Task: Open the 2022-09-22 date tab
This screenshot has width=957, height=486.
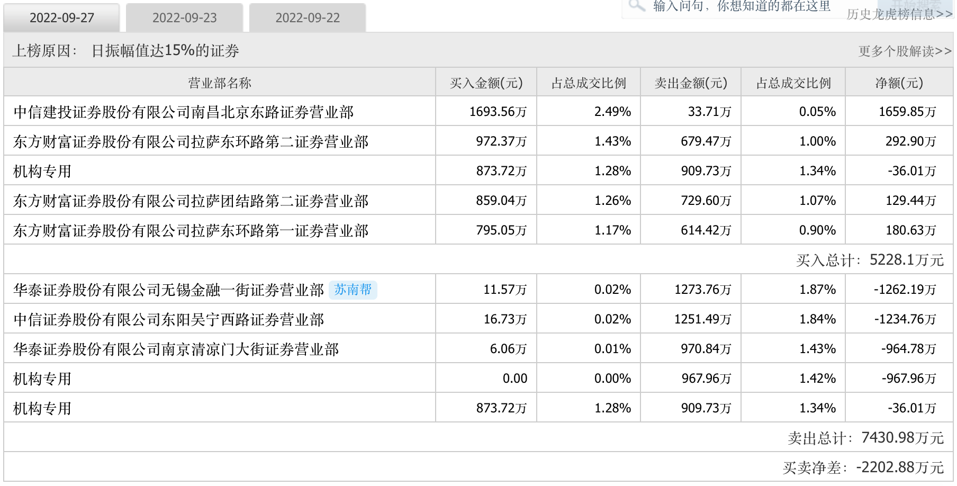Action: [307, 18]
